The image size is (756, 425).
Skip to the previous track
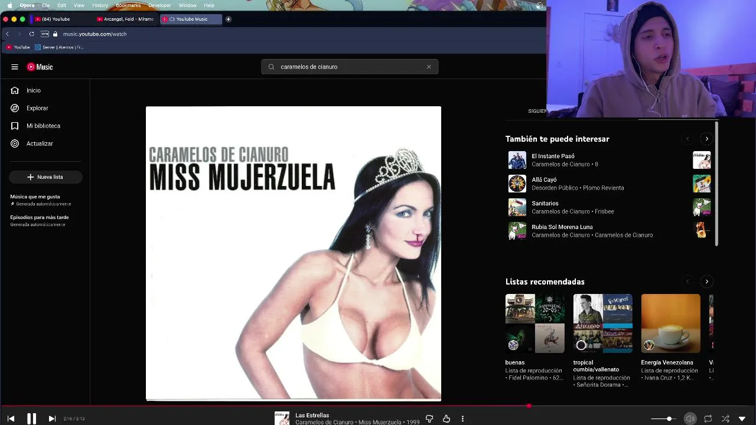tap(11, 419)
